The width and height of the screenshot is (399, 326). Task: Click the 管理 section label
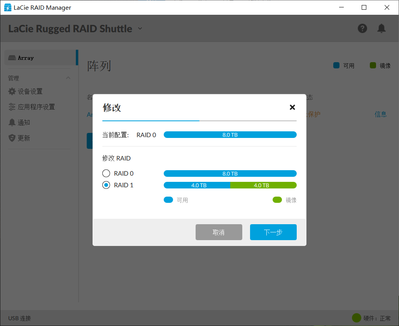pos(14,78)
